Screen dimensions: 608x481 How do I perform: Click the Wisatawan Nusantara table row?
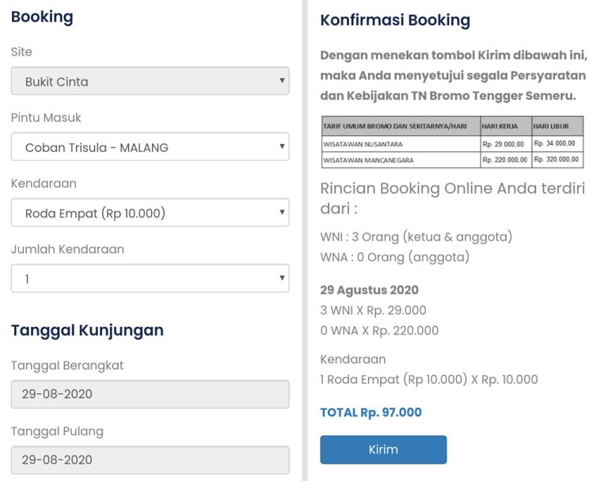pyautogui.click(x=451, y=144)
